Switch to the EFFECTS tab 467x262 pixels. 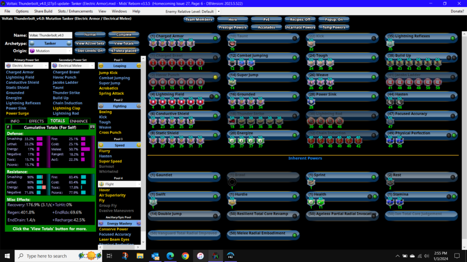[x=36, y=121]
